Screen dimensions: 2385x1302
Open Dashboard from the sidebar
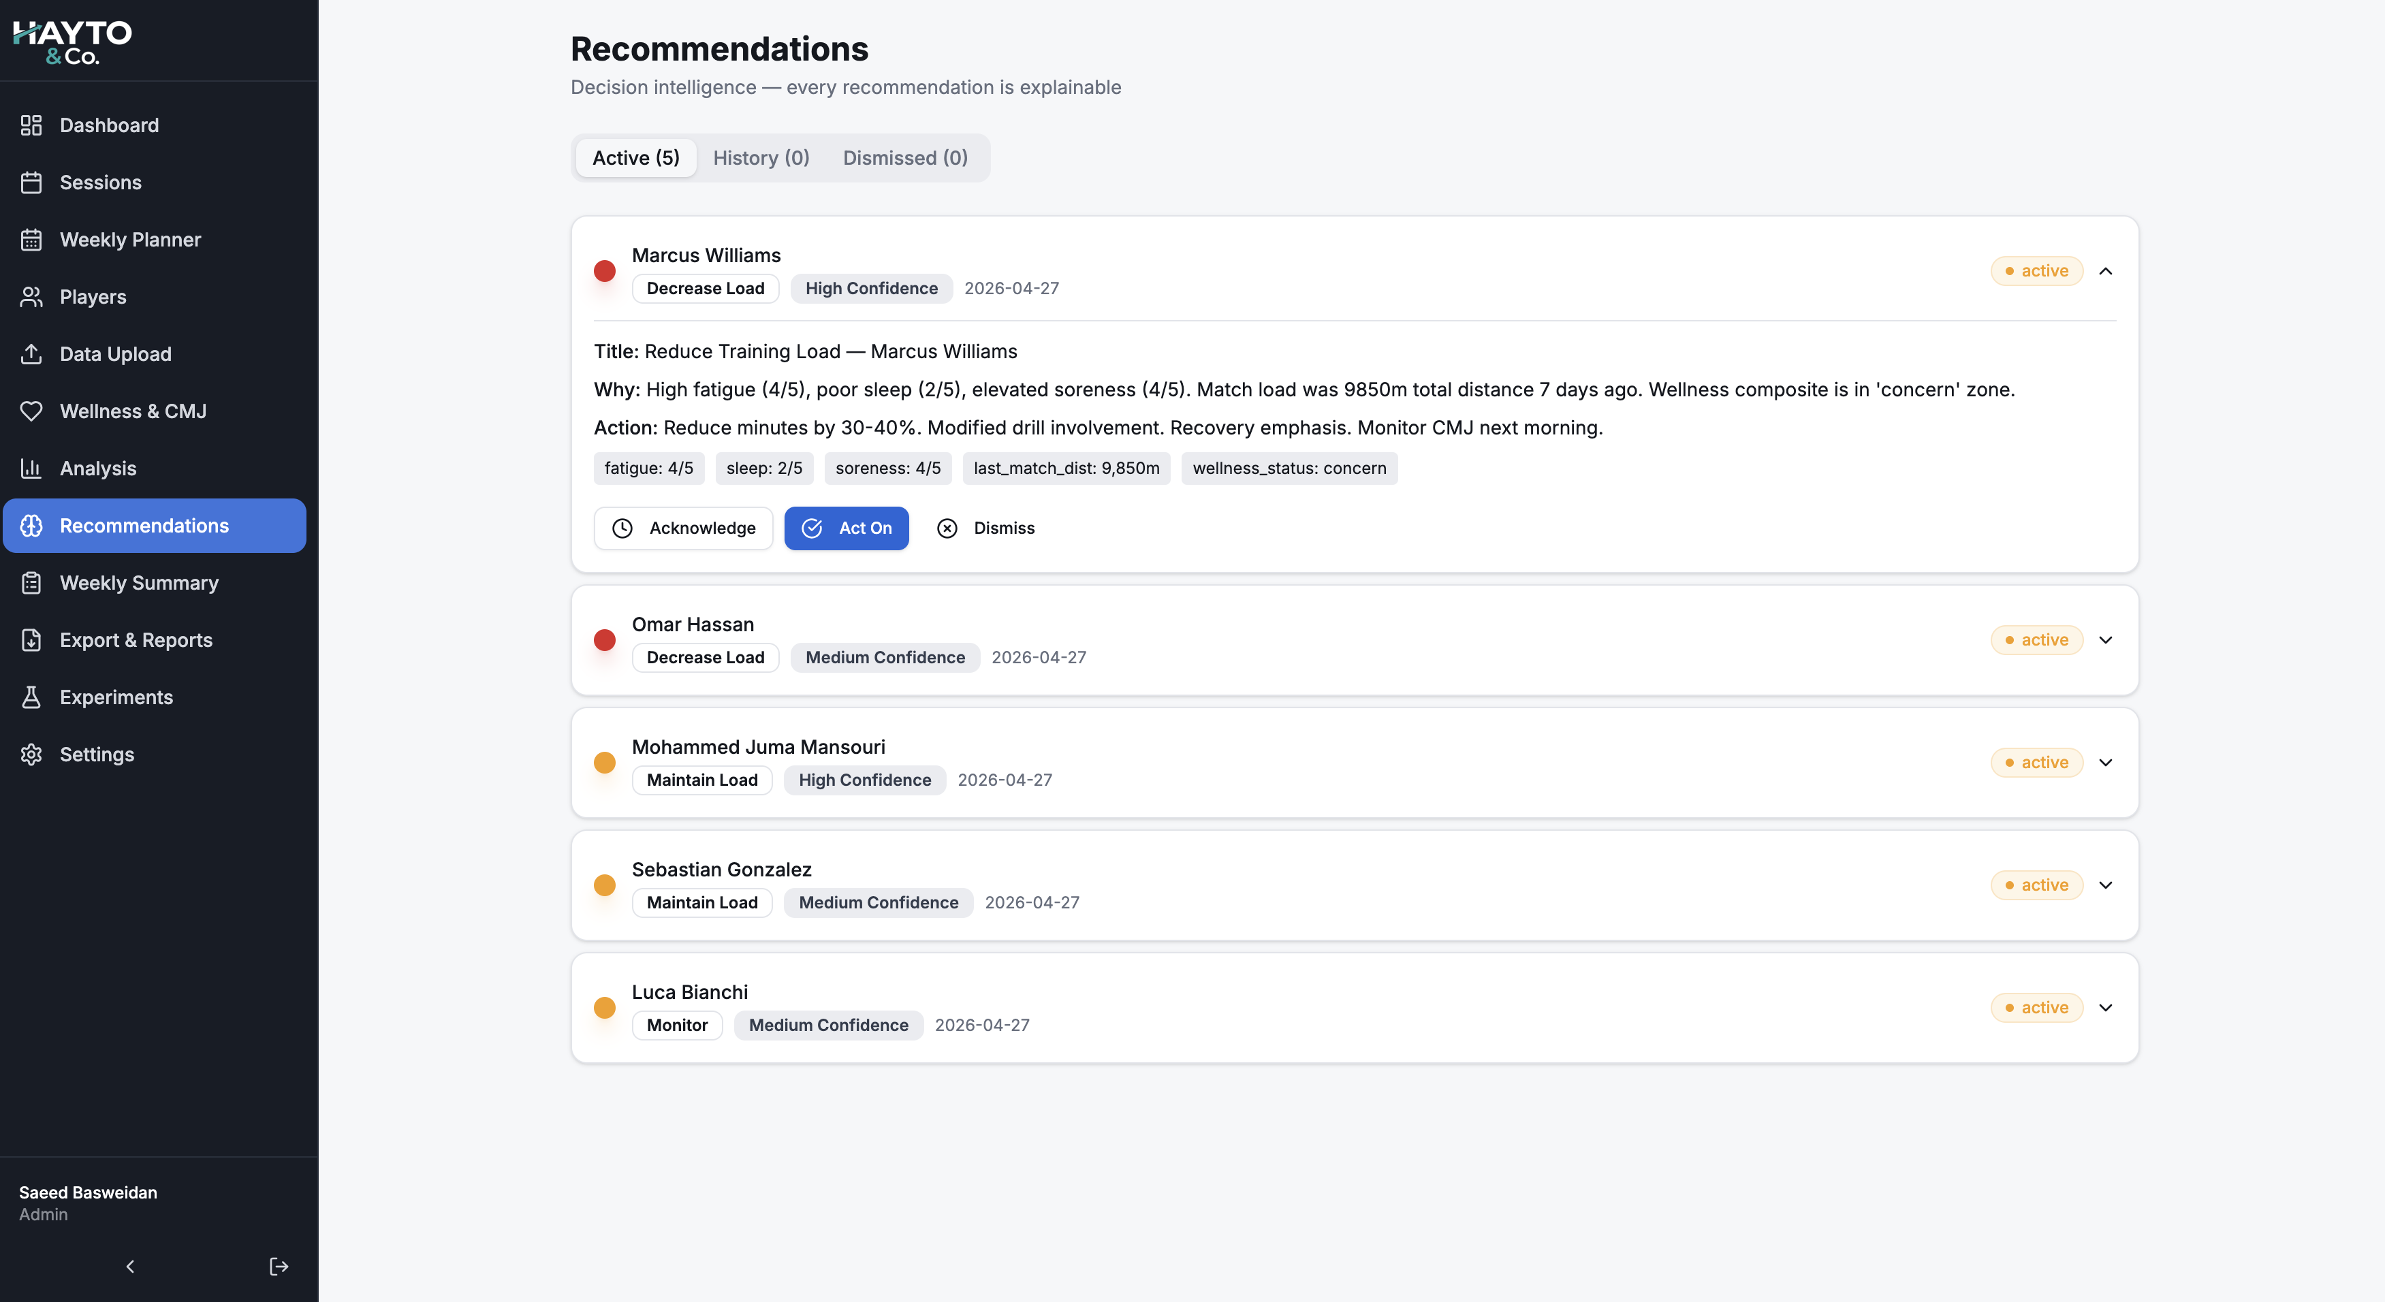155,125
